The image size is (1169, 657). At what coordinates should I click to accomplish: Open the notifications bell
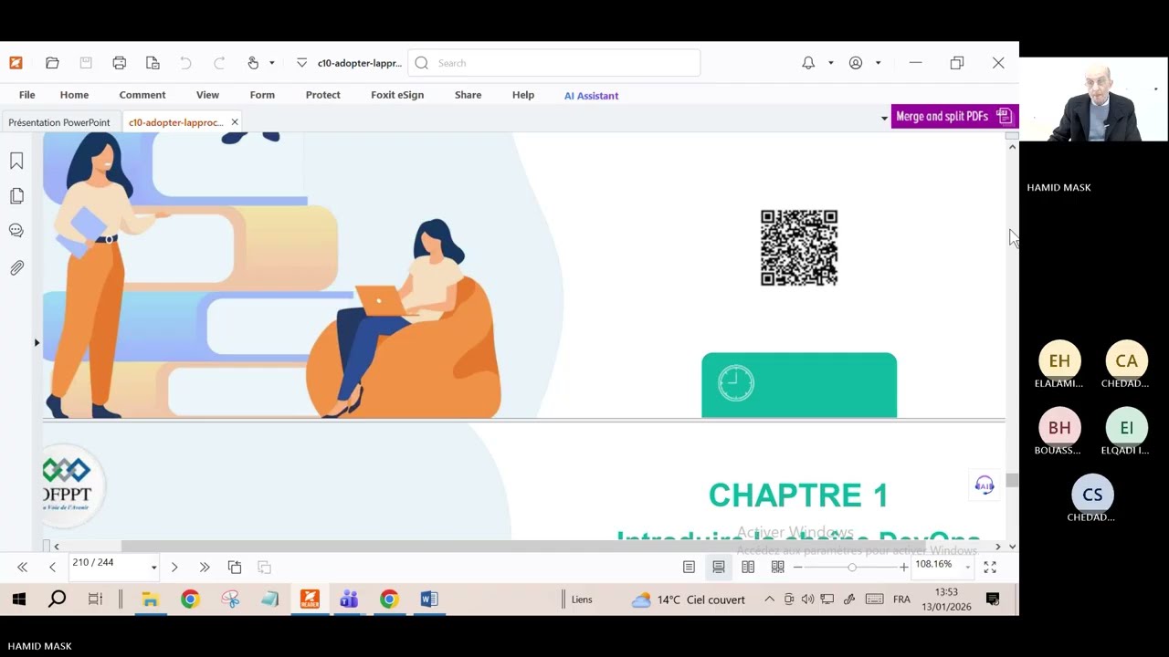[x=808, y=63]
